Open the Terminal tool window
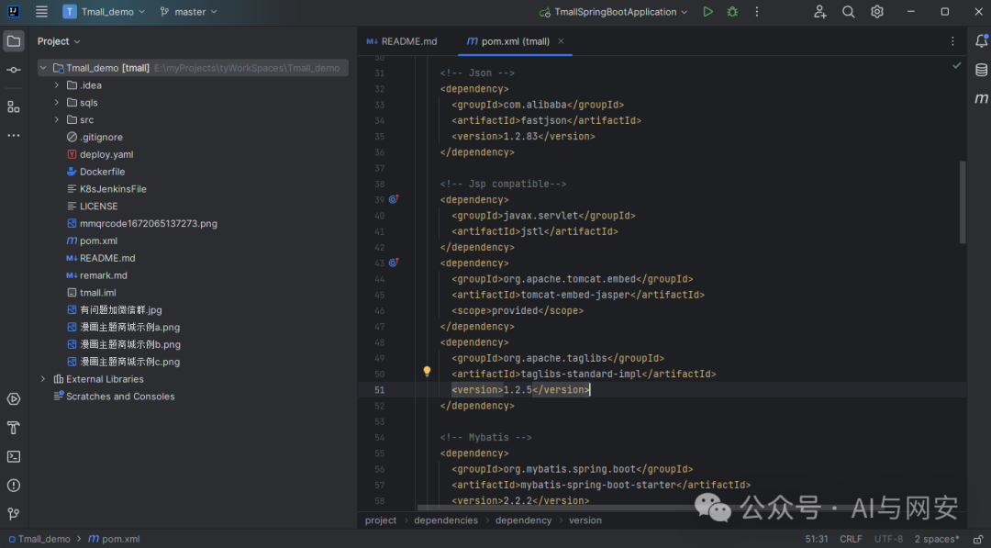The width and height of the screenshot is (991, 548). click(x=13, y=456)
